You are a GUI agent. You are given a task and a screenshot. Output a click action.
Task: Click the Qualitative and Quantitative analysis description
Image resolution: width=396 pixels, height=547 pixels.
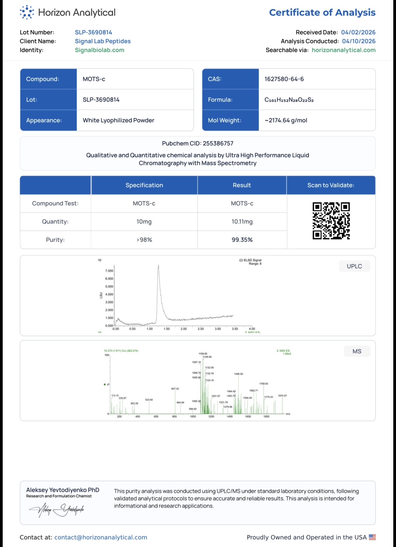[x=198, y=159]
